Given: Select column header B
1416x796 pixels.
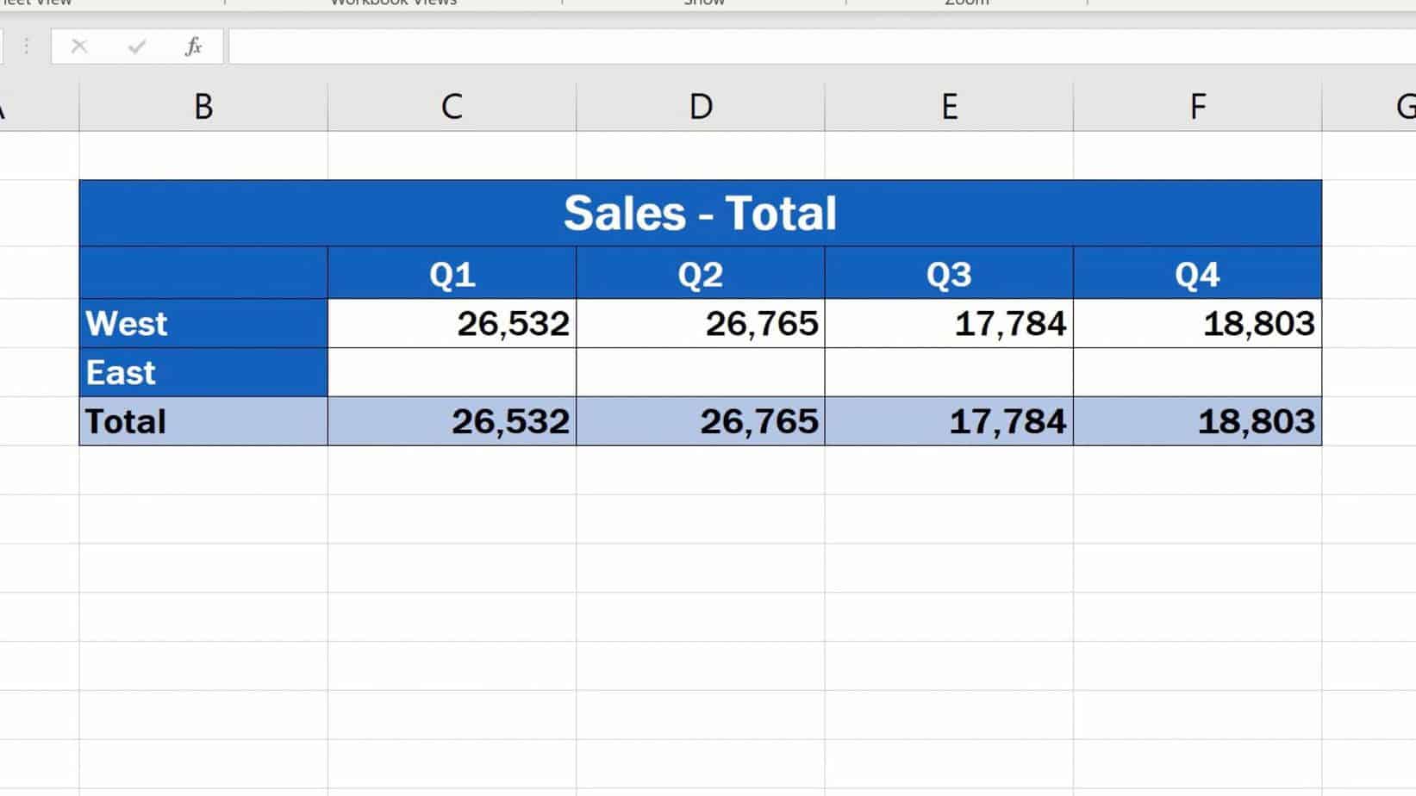Looking at the screenshot, I should [x=203, y=106].
